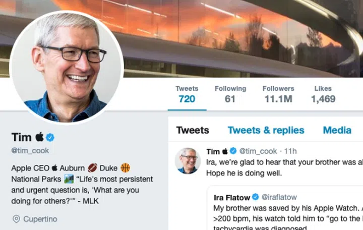
Task: Open the tweet's 11h timestamp link
Action: coord(290,151)
